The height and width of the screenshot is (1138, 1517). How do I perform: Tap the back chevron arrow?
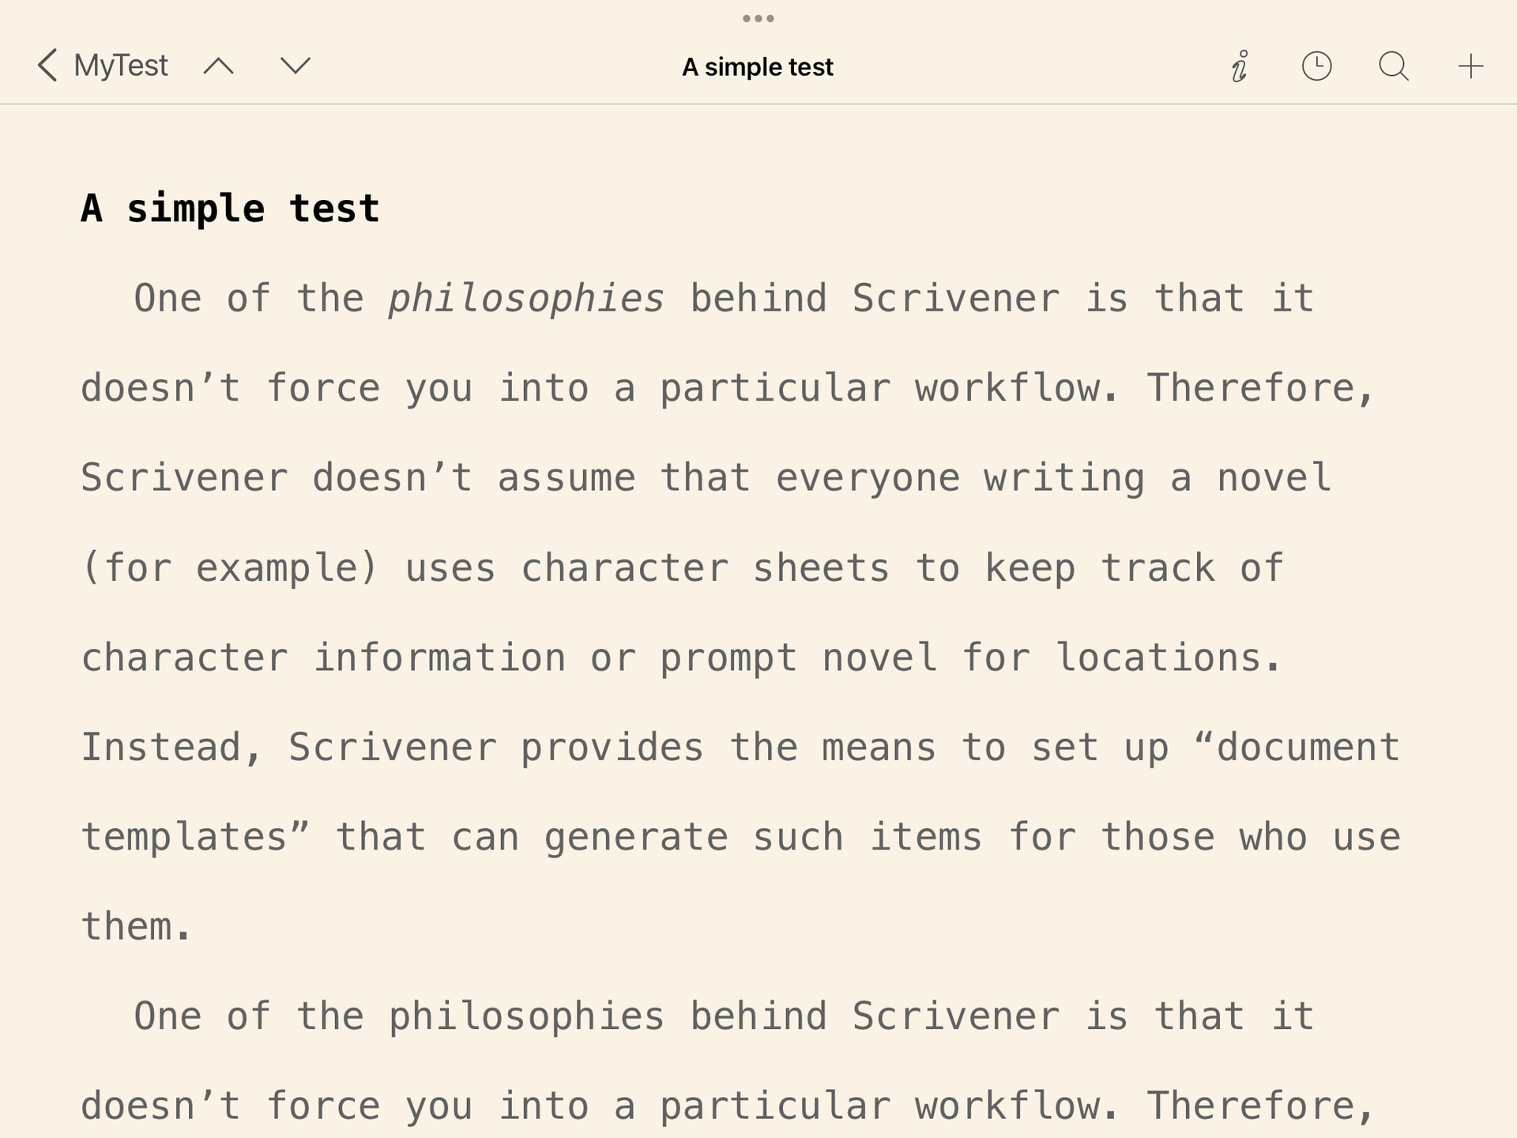pyautogui.click(x=47, y=66)
